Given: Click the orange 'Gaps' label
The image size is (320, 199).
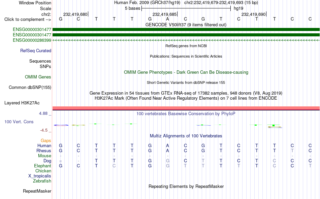Looking at the screenshot, I should pos(46,141).
